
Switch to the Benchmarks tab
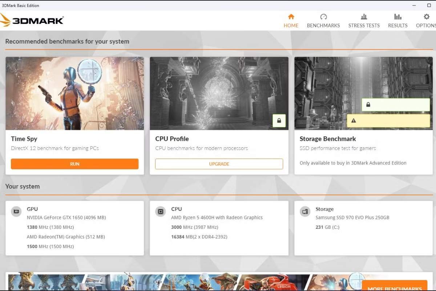323,21
